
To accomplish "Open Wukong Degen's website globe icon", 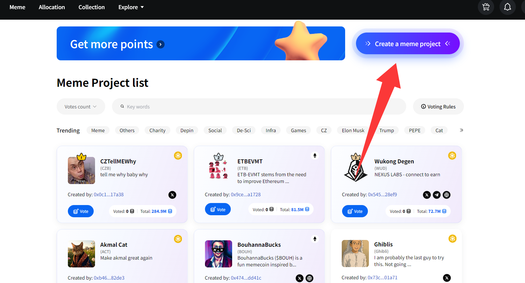I will pyautogui.click(x=447, y=195).
